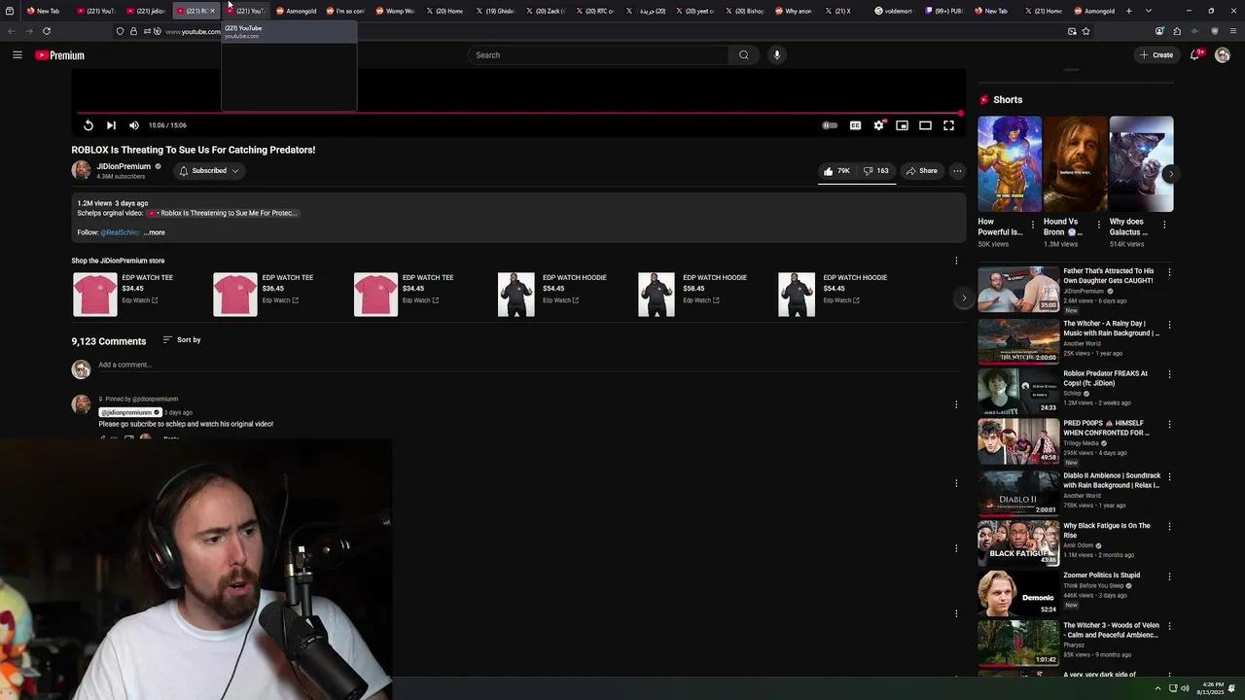Switch to the (20) Home X tab
This screenshot has width=1245, height=700.
point(444,11)
